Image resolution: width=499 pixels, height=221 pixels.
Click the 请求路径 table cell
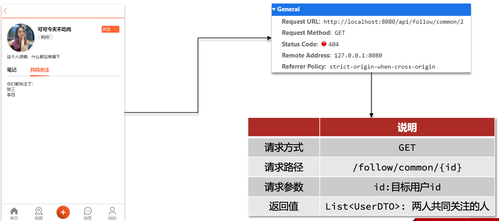pos(284,167)
